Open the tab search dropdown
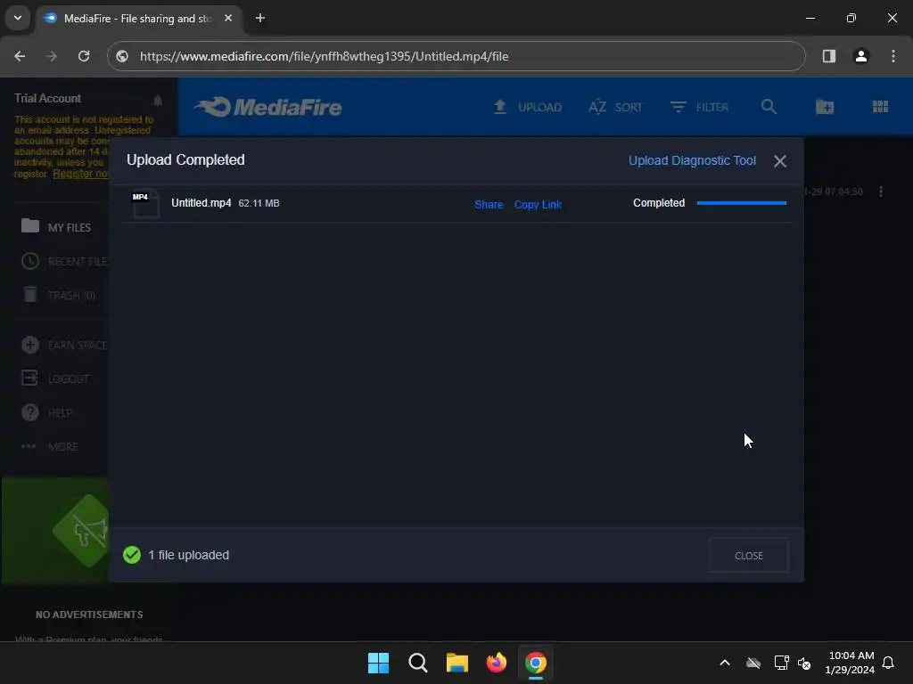Viewport: 913px width, 684px height. [x=18, y=18]
